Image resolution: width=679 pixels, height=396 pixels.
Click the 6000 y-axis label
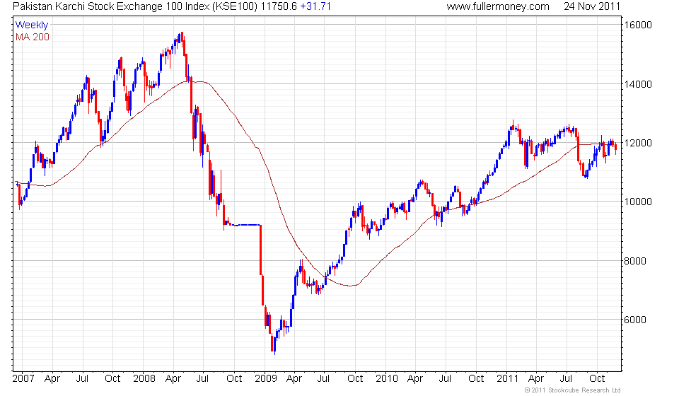635,320
